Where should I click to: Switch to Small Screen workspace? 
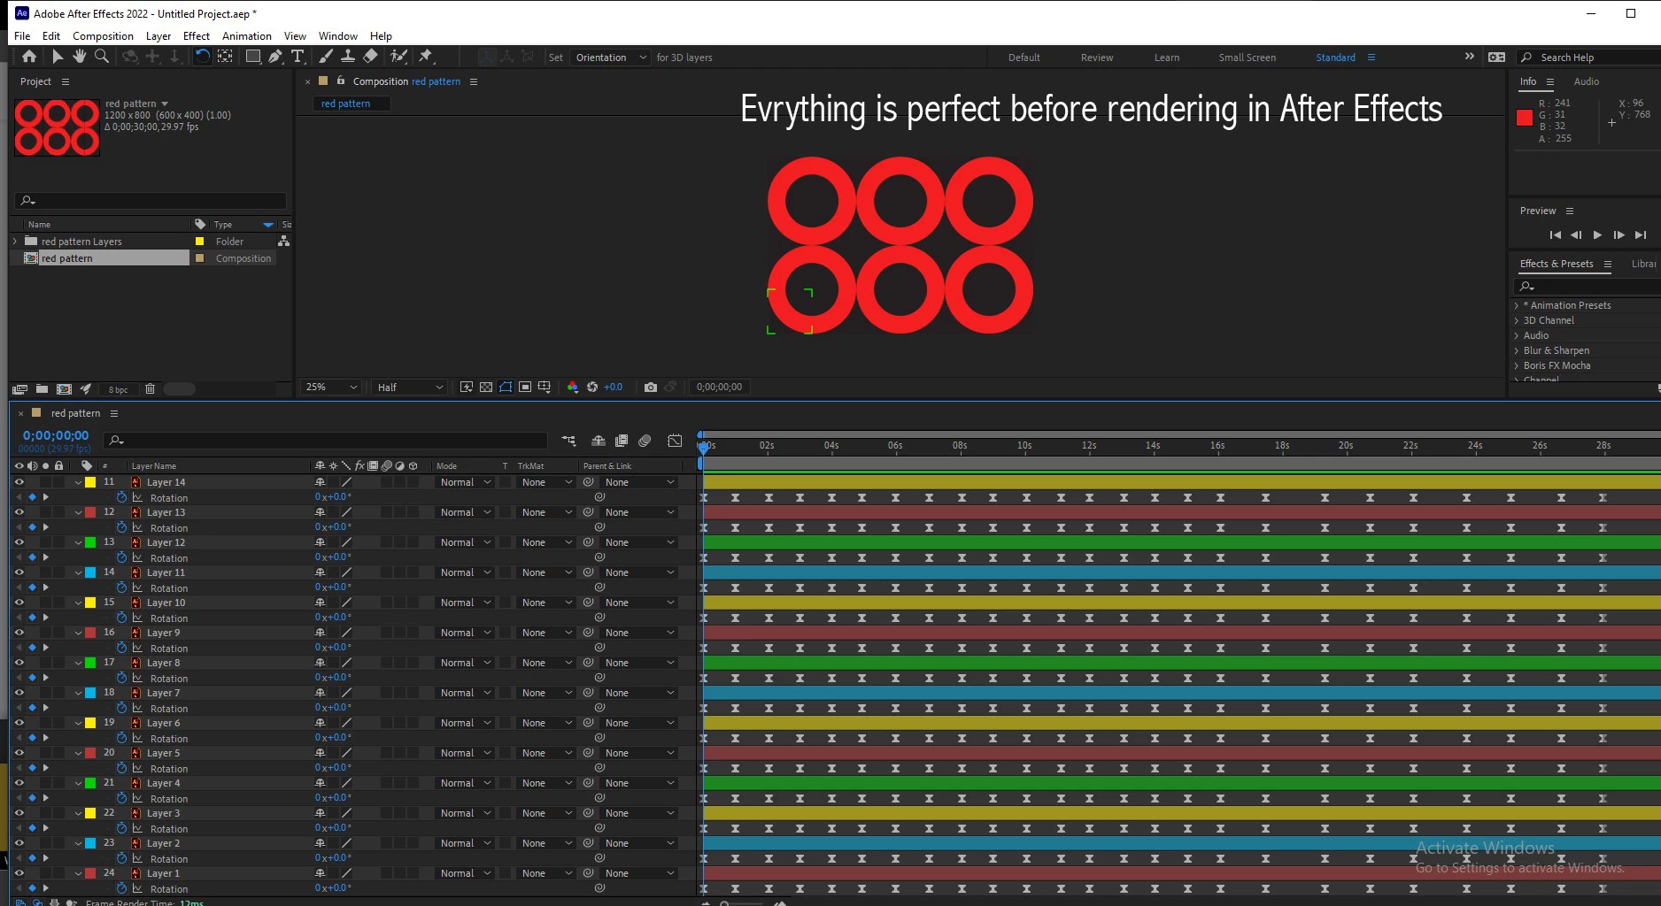(x=1248, y=58)
